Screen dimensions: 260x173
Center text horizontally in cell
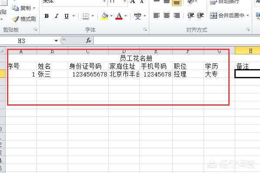[167, 16]
